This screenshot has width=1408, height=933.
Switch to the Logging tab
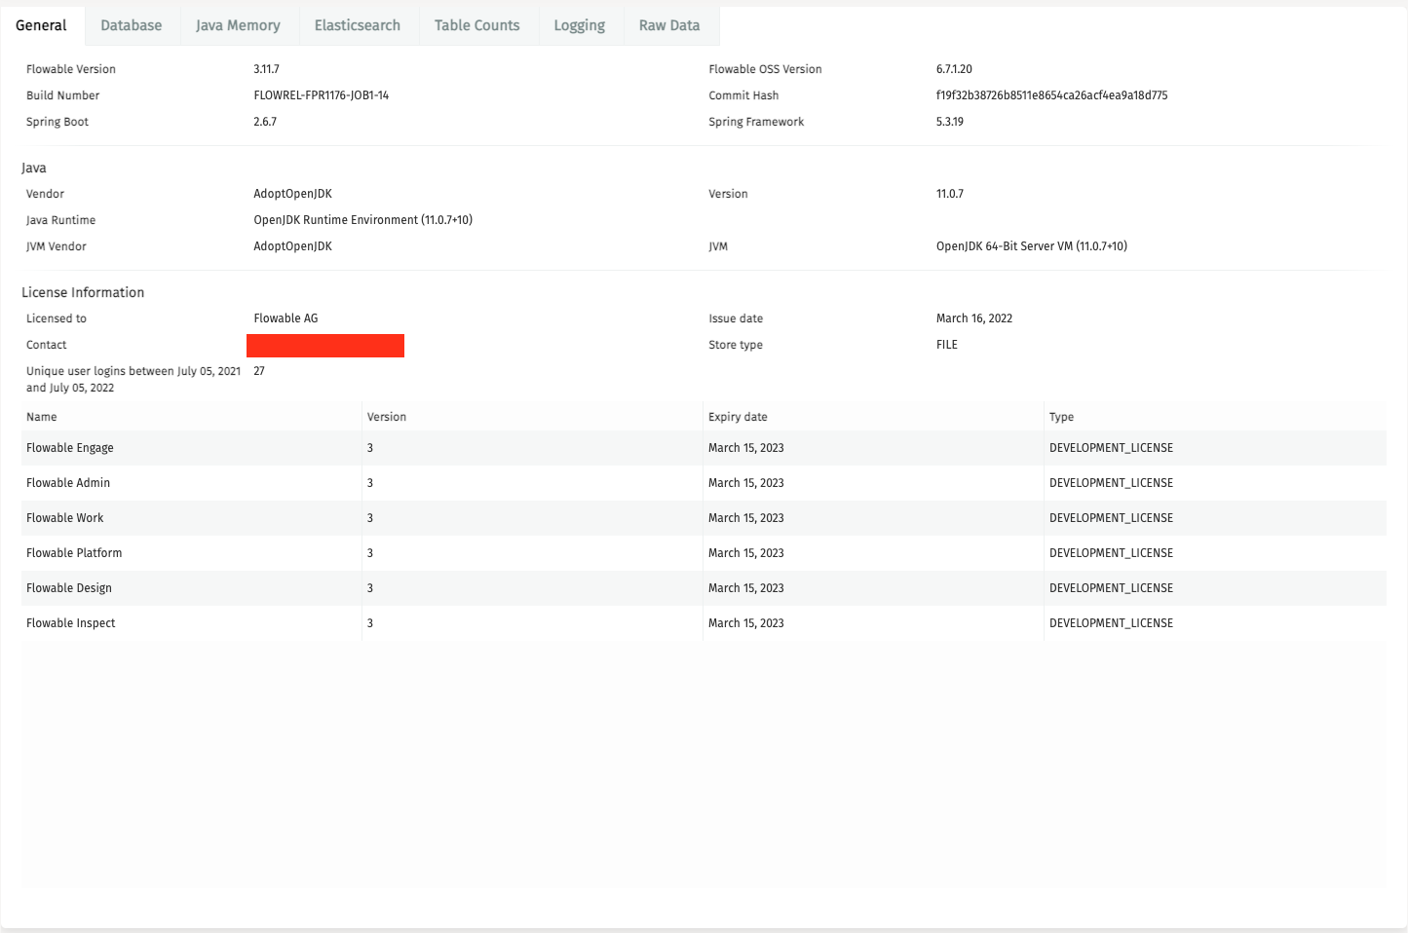pos(580,25)
